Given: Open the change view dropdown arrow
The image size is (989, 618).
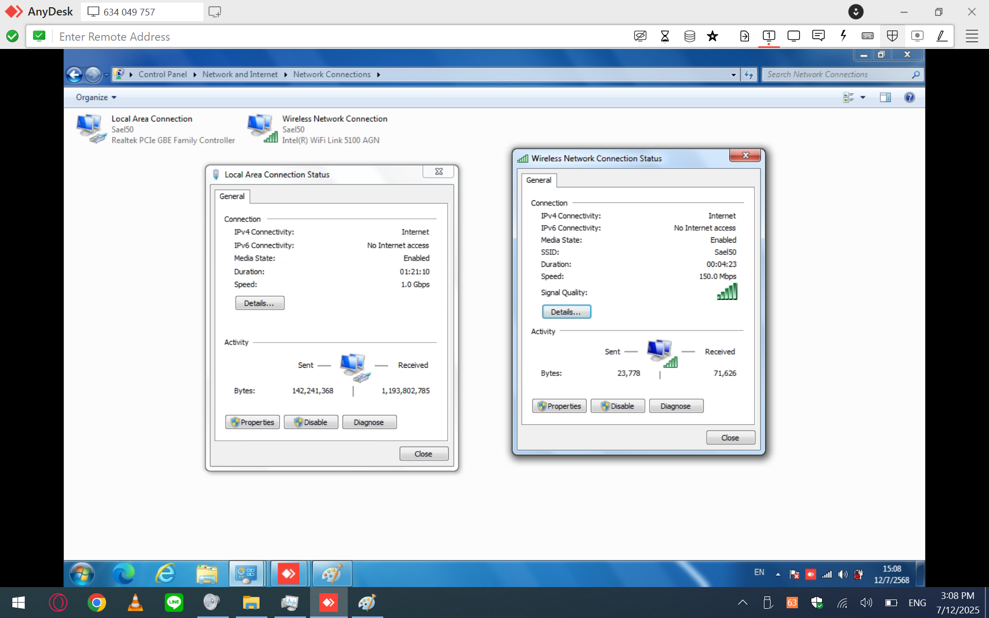Looking at the screenshot, I should point(863,97).
